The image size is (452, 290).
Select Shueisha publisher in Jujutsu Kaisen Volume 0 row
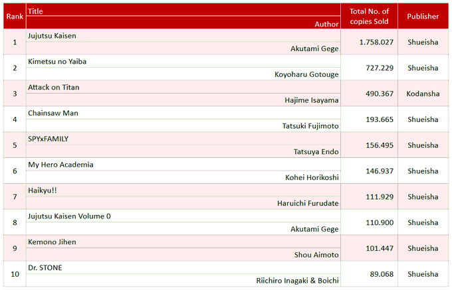click(x=423, y=222)
